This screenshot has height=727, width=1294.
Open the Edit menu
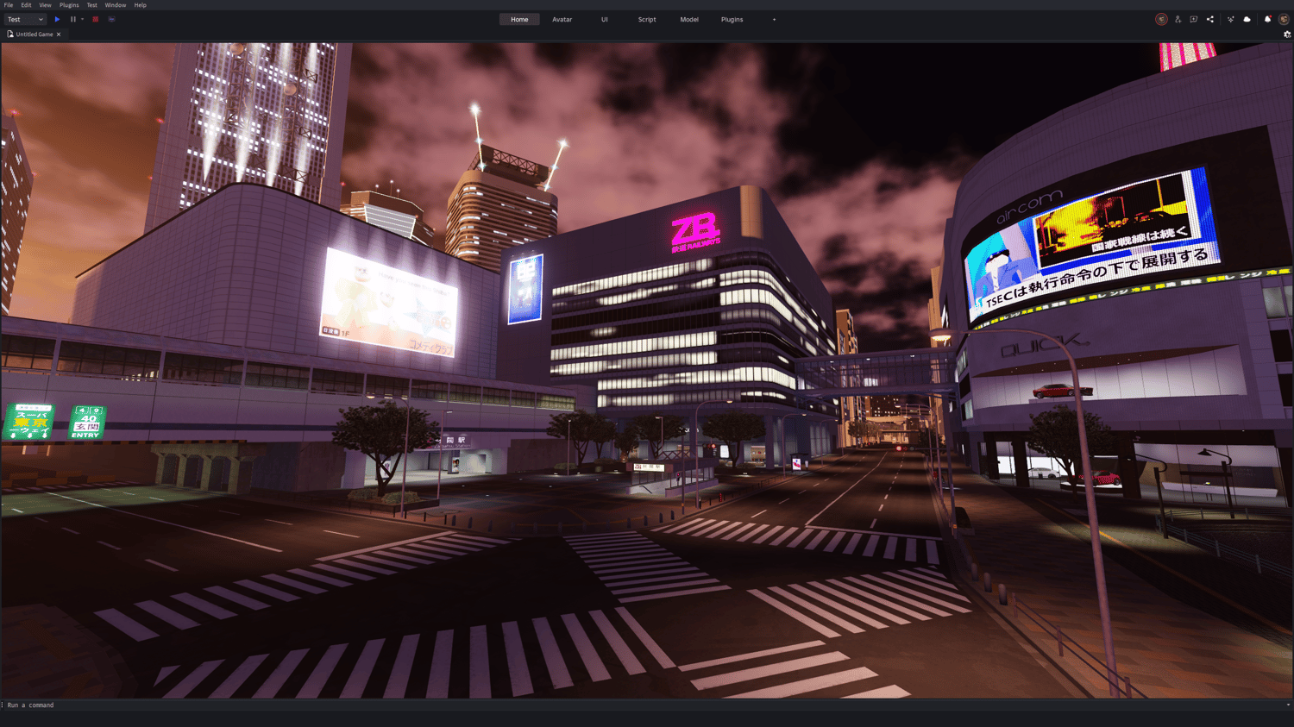pos(27,5)
